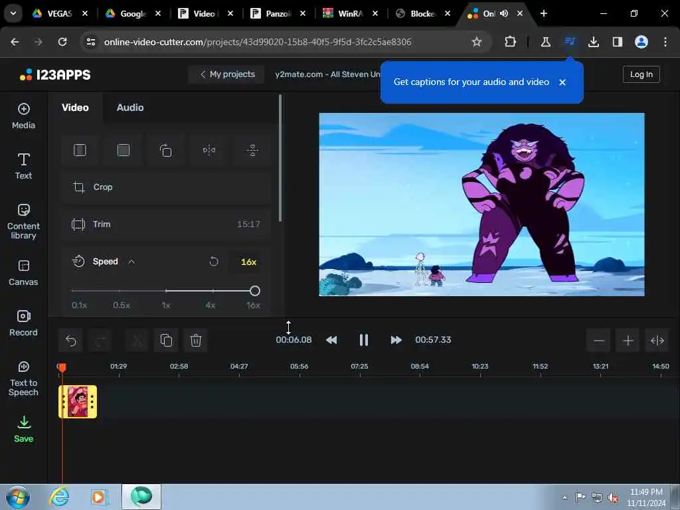Select the first fit-to-frame icon

tap(80, 151)
